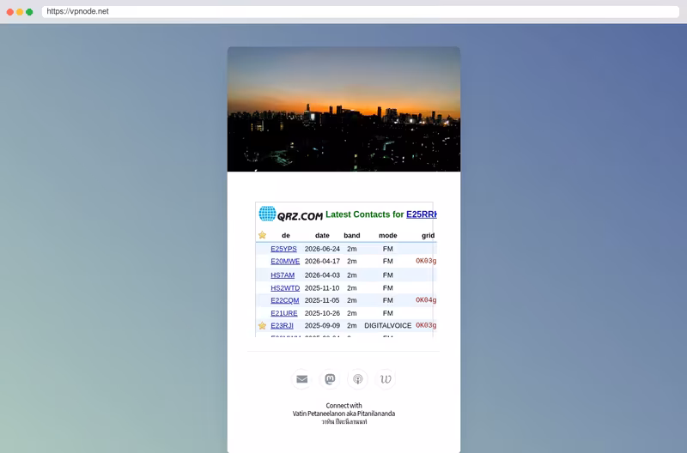The width and height of the screenshot is (687, 453).
Task: Click date cell 2025-09-09
Action: point(322,326)
